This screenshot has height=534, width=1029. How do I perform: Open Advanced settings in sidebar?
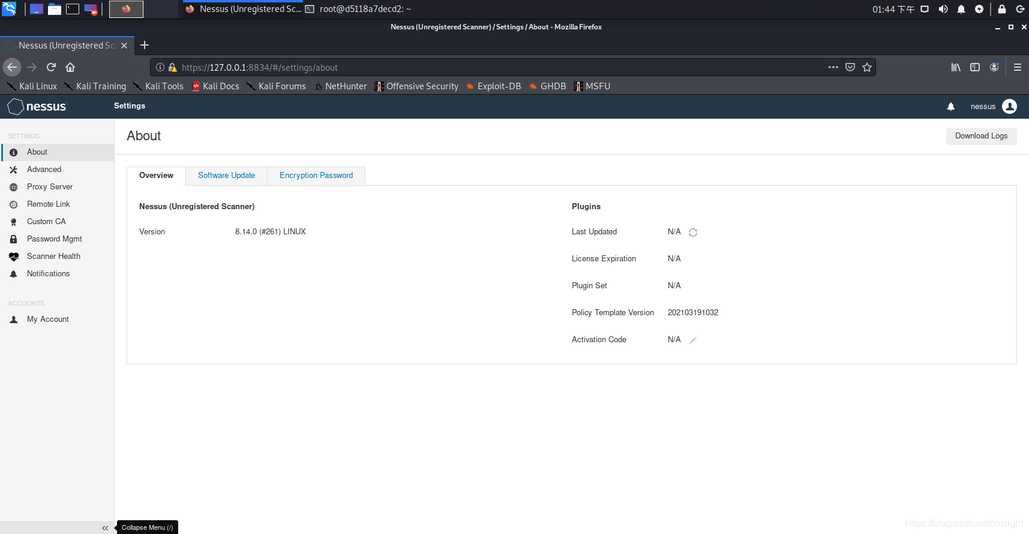[57, 170]
